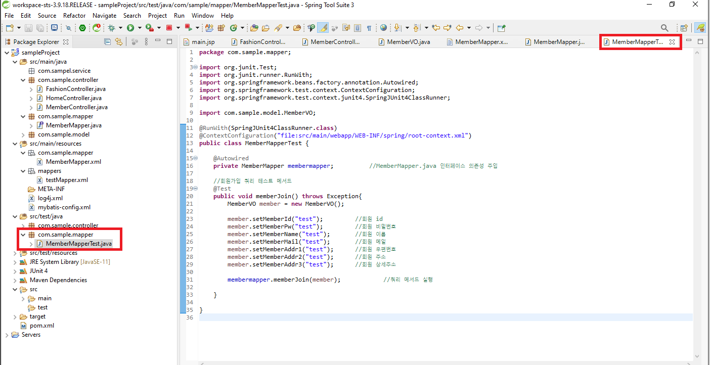The width and height of the screenshot is (710, 365).
Task: Select pom.xml in the tree
Action: tap(41, 326)
